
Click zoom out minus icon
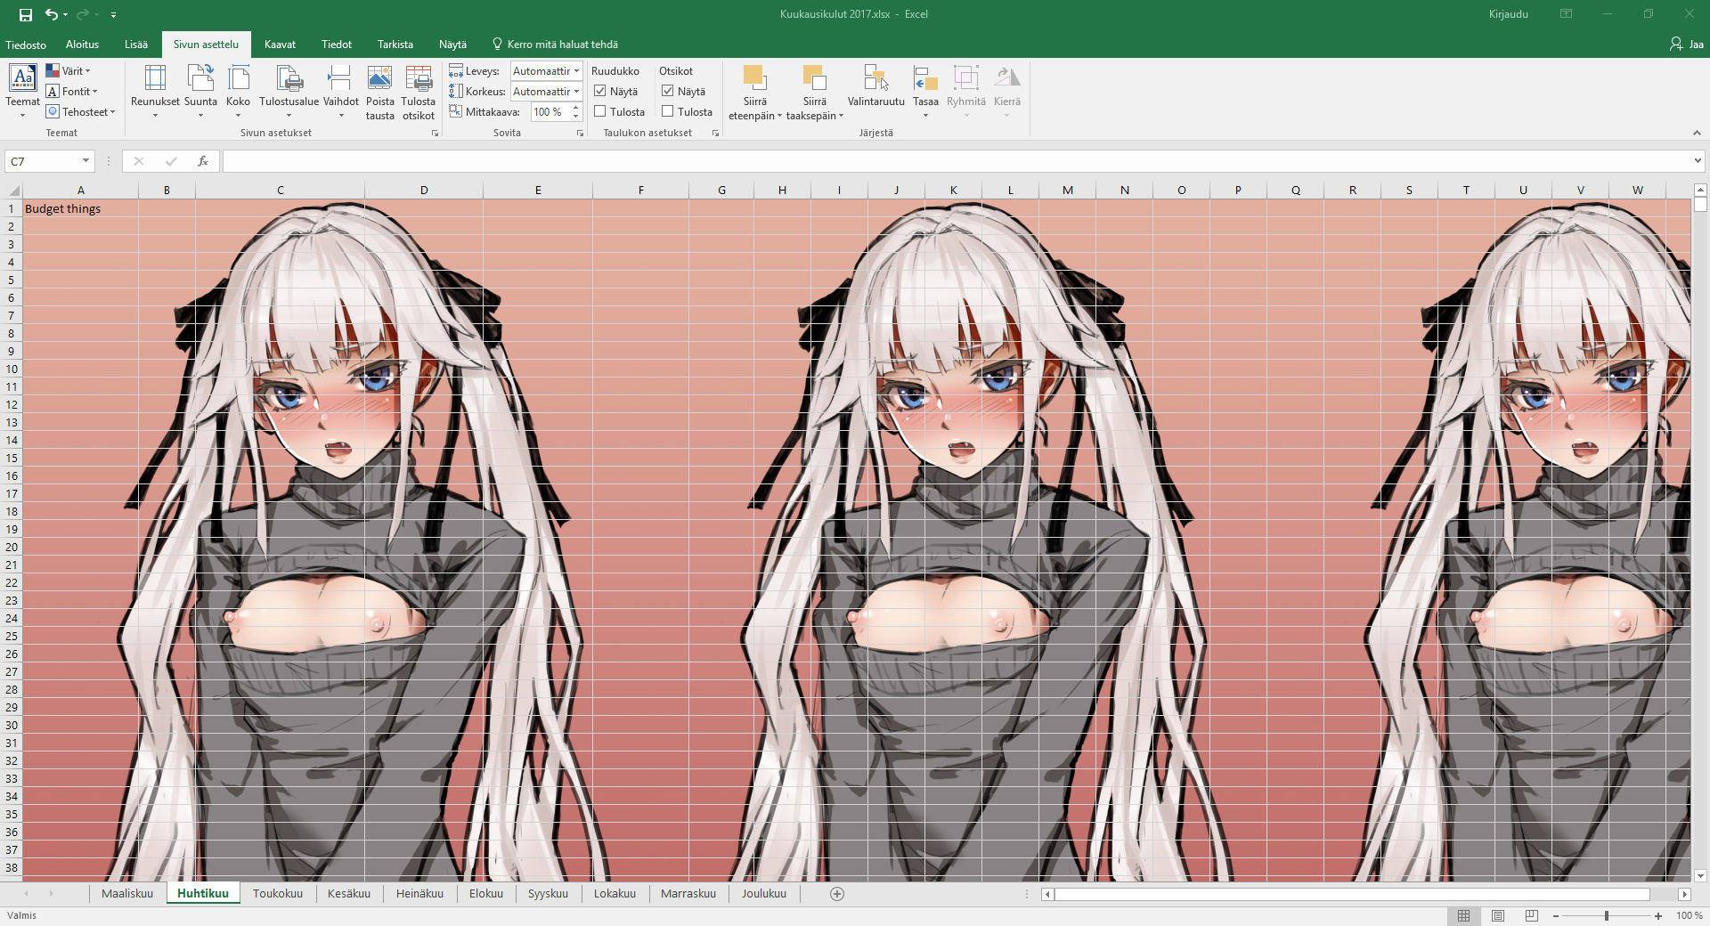[x=1556, y=916]
